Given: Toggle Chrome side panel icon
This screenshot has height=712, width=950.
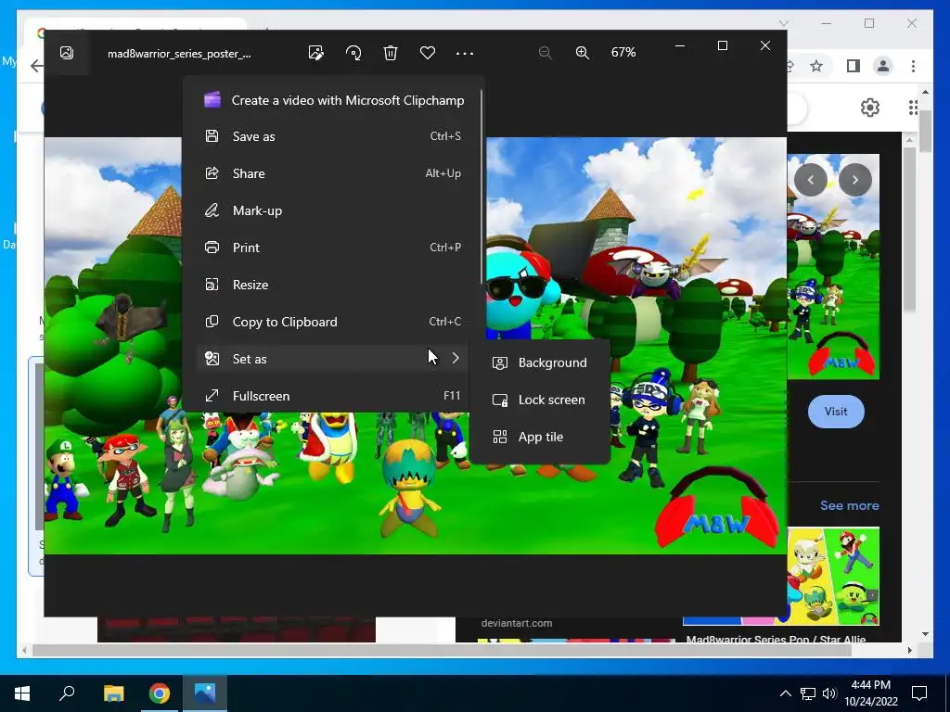Looking at the screenshot, I should pos(854,66).
